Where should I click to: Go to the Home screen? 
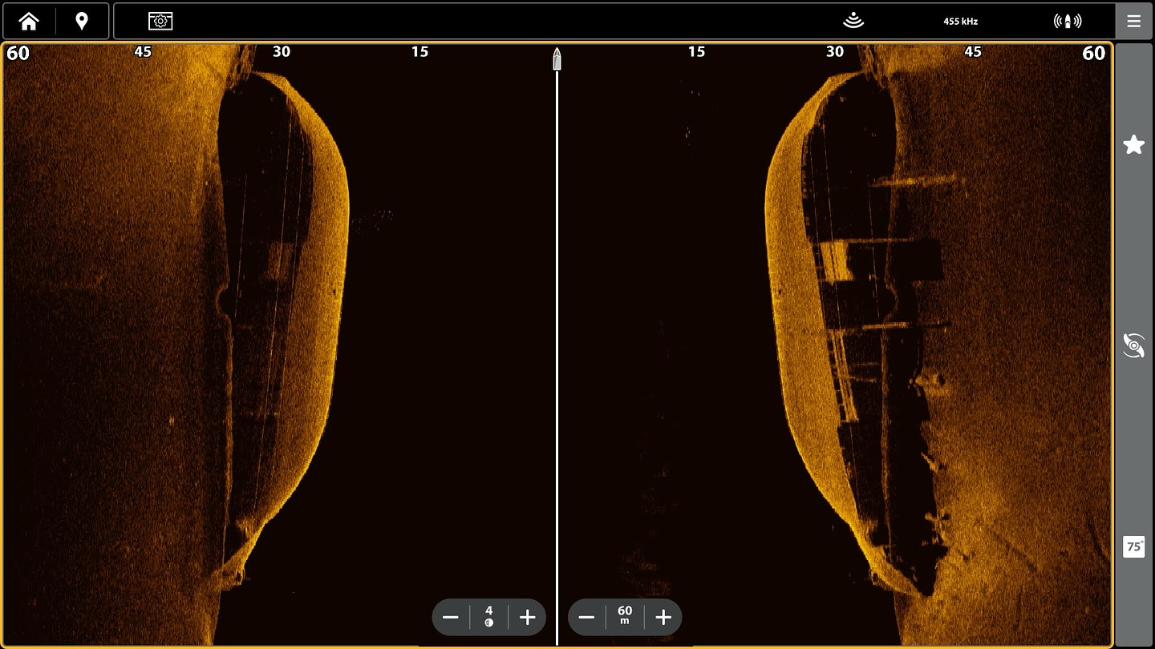tap(29, 21)
